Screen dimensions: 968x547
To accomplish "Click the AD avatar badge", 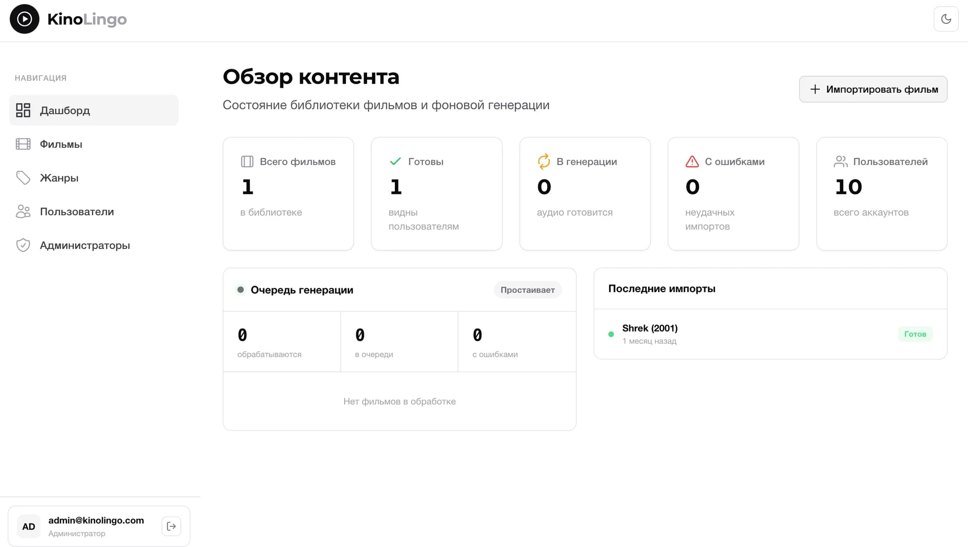I will 29,526.
